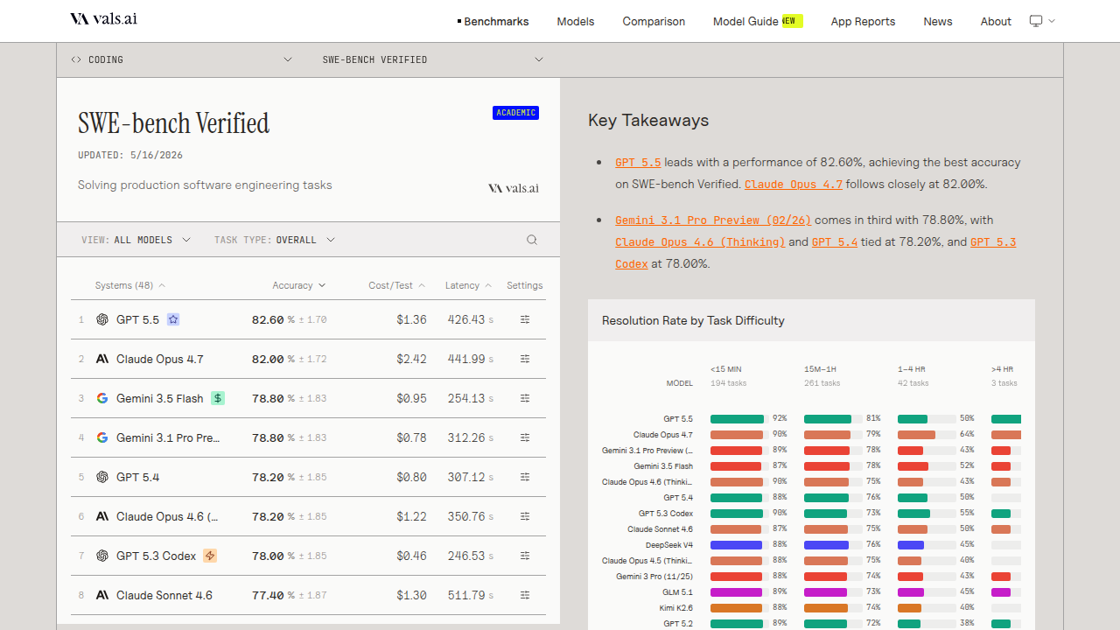This screenshot has width=1120, height=630.
Task: Open the VIEW: ALL MODELS dropdown
Action: [136, 240]
